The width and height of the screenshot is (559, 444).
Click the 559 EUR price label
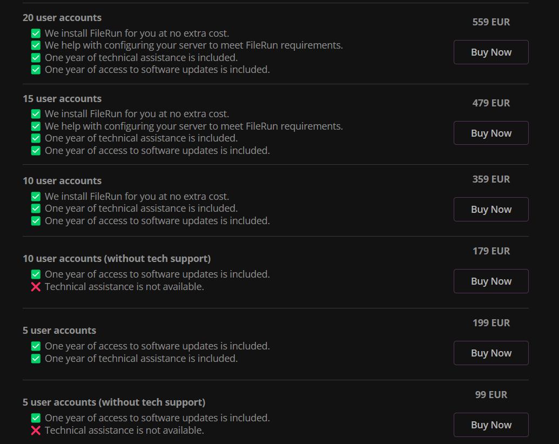click(x=491, y=22)
